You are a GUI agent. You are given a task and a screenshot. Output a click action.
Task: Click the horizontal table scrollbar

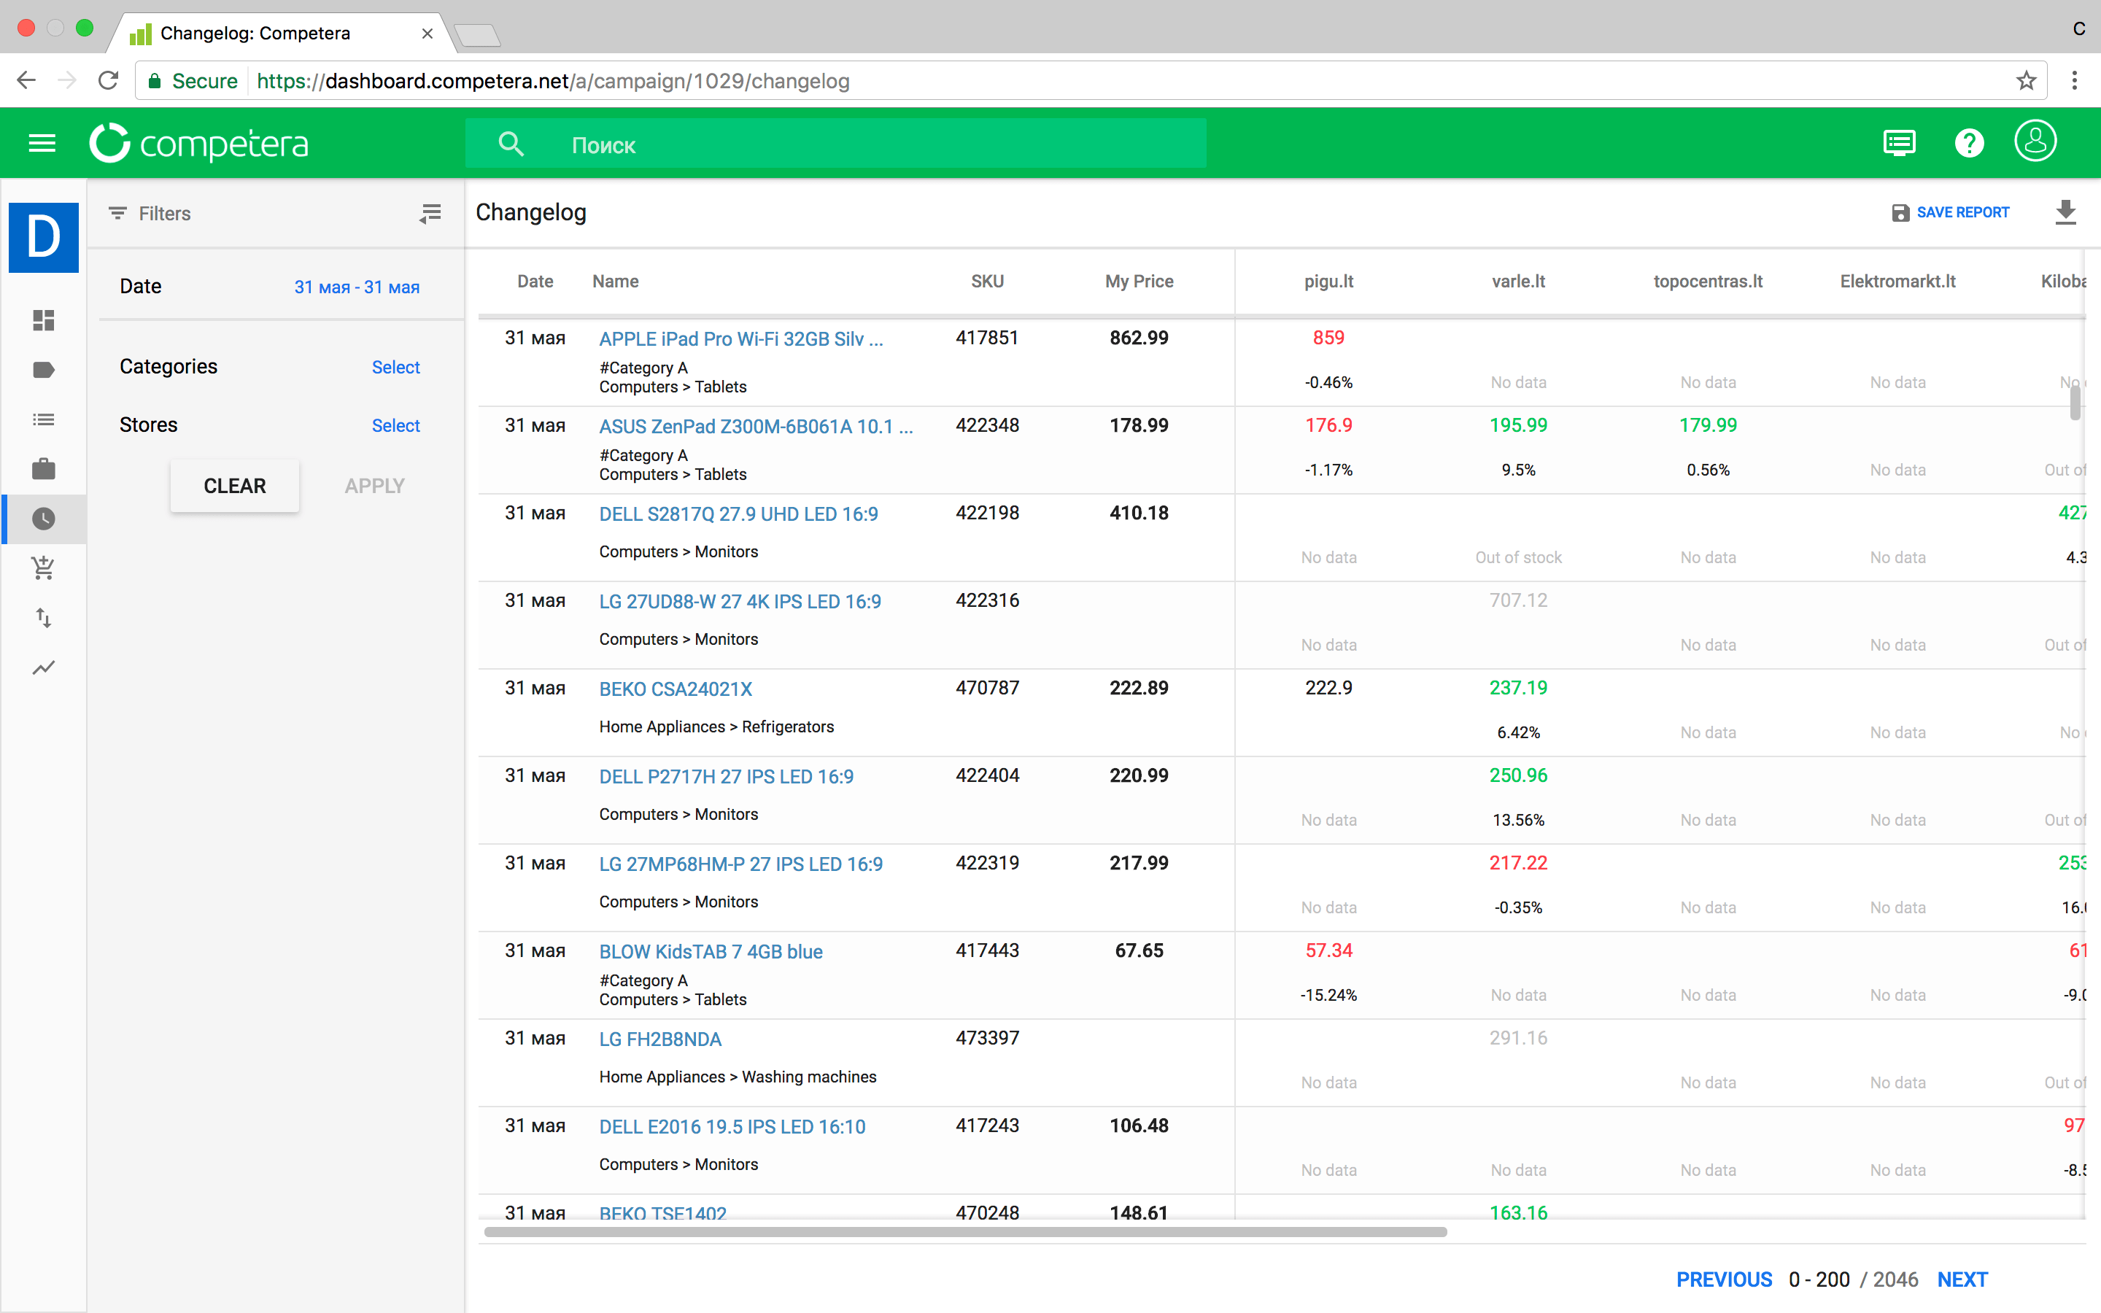[x=964, y=1231]
